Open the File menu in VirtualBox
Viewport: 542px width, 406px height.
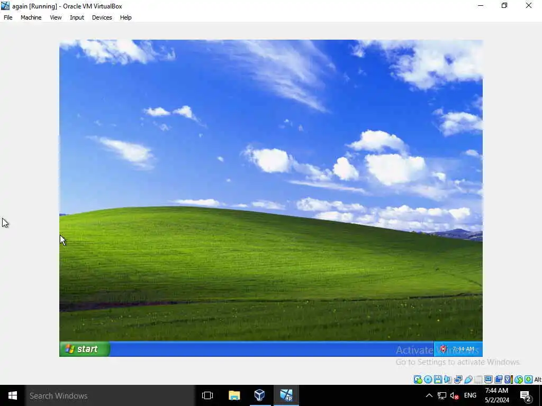coord(8,17)
